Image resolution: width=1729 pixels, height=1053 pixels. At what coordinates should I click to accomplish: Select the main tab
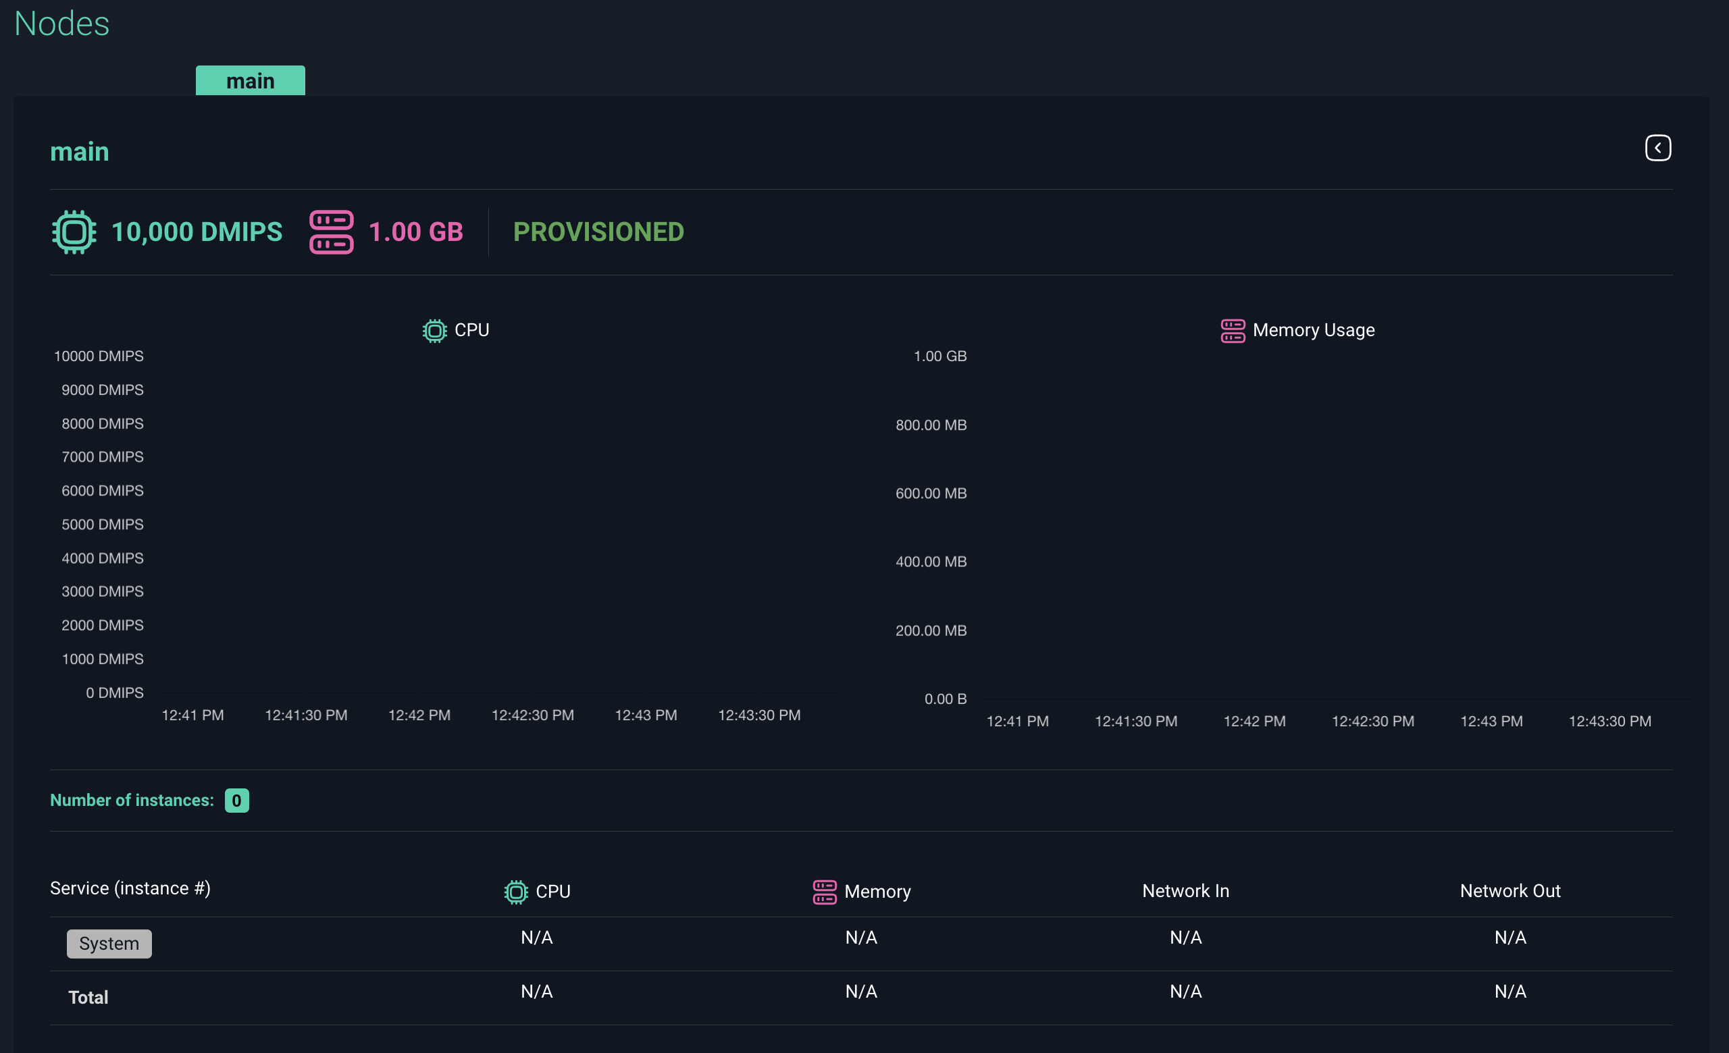(250, 80)
